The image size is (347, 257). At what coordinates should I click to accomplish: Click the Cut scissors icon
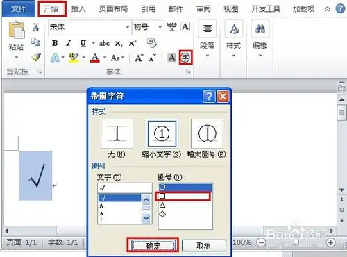(36, 27)
